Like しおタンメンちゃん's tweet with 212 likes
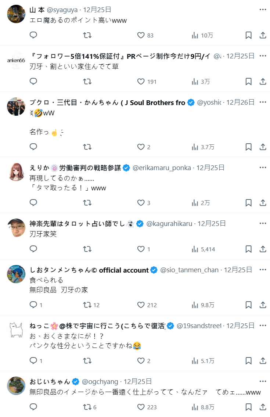Viewport: 270px width, 417px height. pyautogui.click(x=141, y=305)
